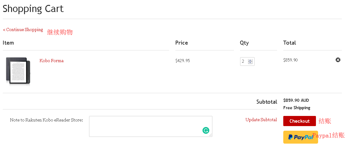
Task: Click the Price column header
Action: pos(182,43)
